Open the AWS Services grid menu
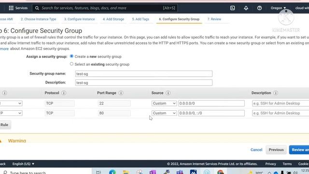The height and width of the screenshot is (174, 309). [11, 8]
